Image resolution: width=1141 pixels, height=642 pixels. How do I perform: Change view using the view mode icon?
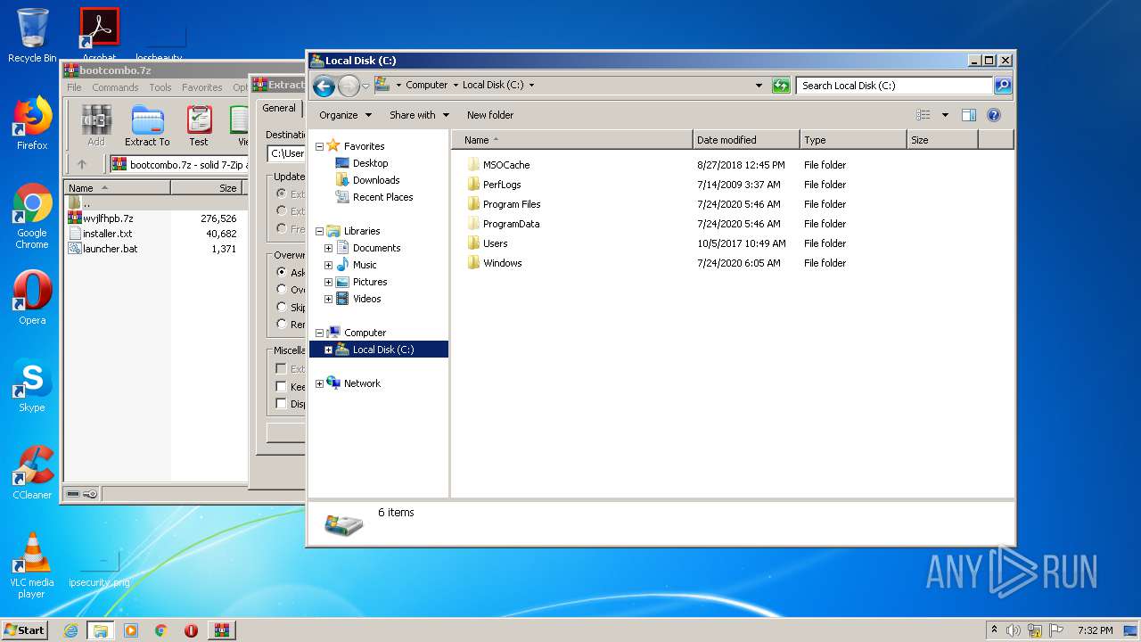pos(923,115)
